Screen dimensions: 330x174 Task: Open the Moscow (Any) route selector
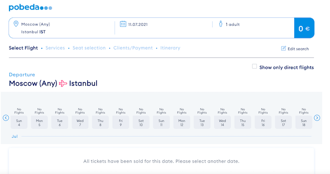tap(35, 24)
